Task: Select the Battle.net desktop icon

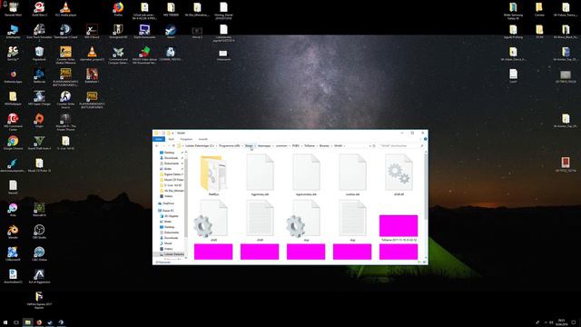Action: pyautogui.click(x=39, y=75)
